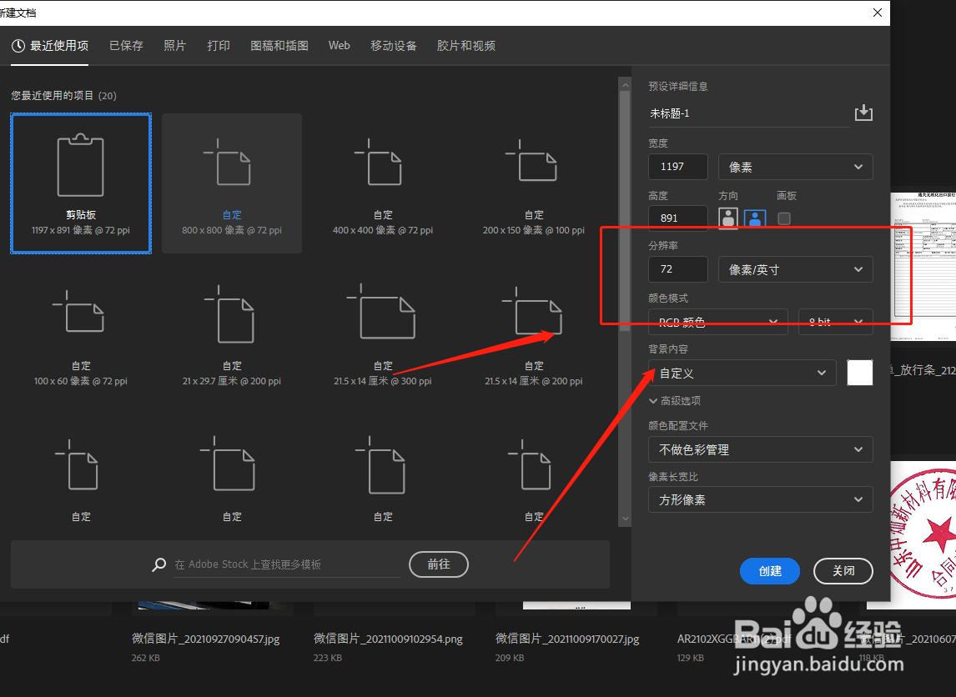Open the color mode dropdown RGB 颜色
The height and width of the screenshot is (697, 956).
(x=717, y=322)
